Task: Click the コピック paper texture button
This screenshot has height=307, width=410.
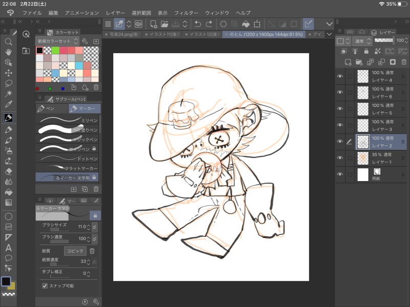Action: pos(75,251)
